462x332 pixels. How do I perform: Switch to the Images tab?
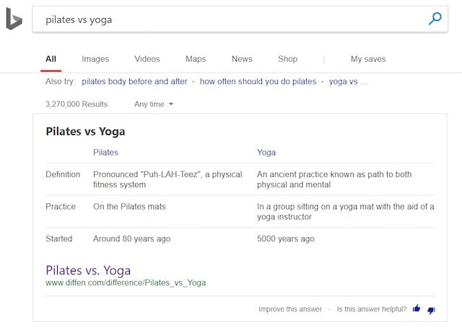coord(95,59)
